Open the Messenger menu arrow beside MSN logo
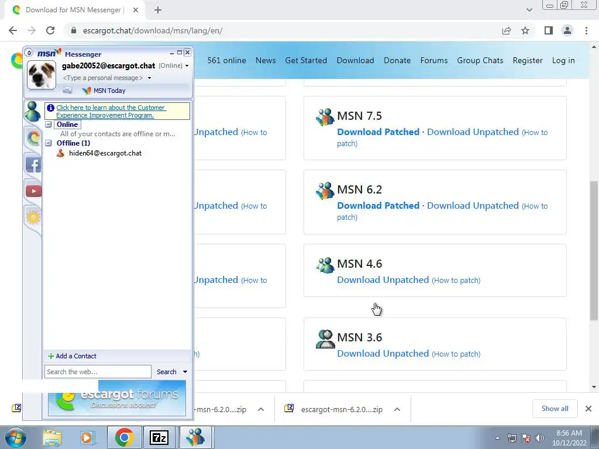599x449 pixels. point(29,53)
